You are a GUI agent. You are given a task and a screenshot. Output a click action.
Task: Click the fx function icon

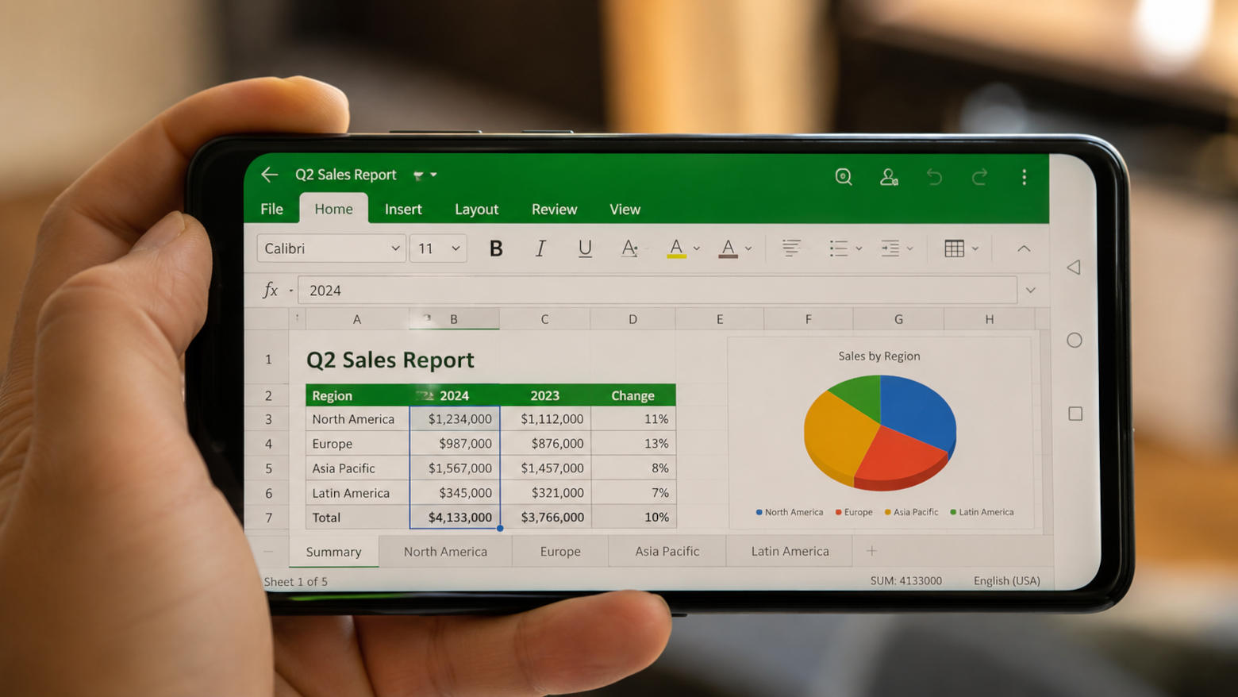click(x=271, y=290)
